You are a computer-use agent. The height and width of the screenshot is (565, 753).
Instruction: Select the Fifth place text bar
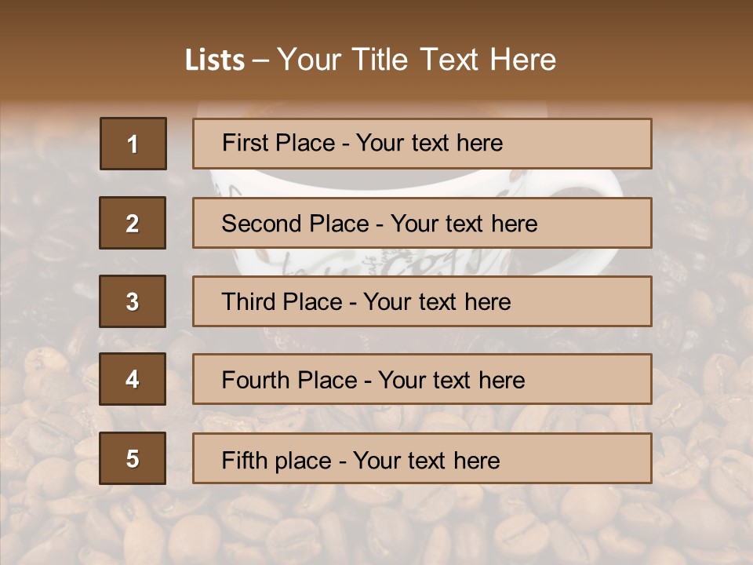click(x=422, y=458)
